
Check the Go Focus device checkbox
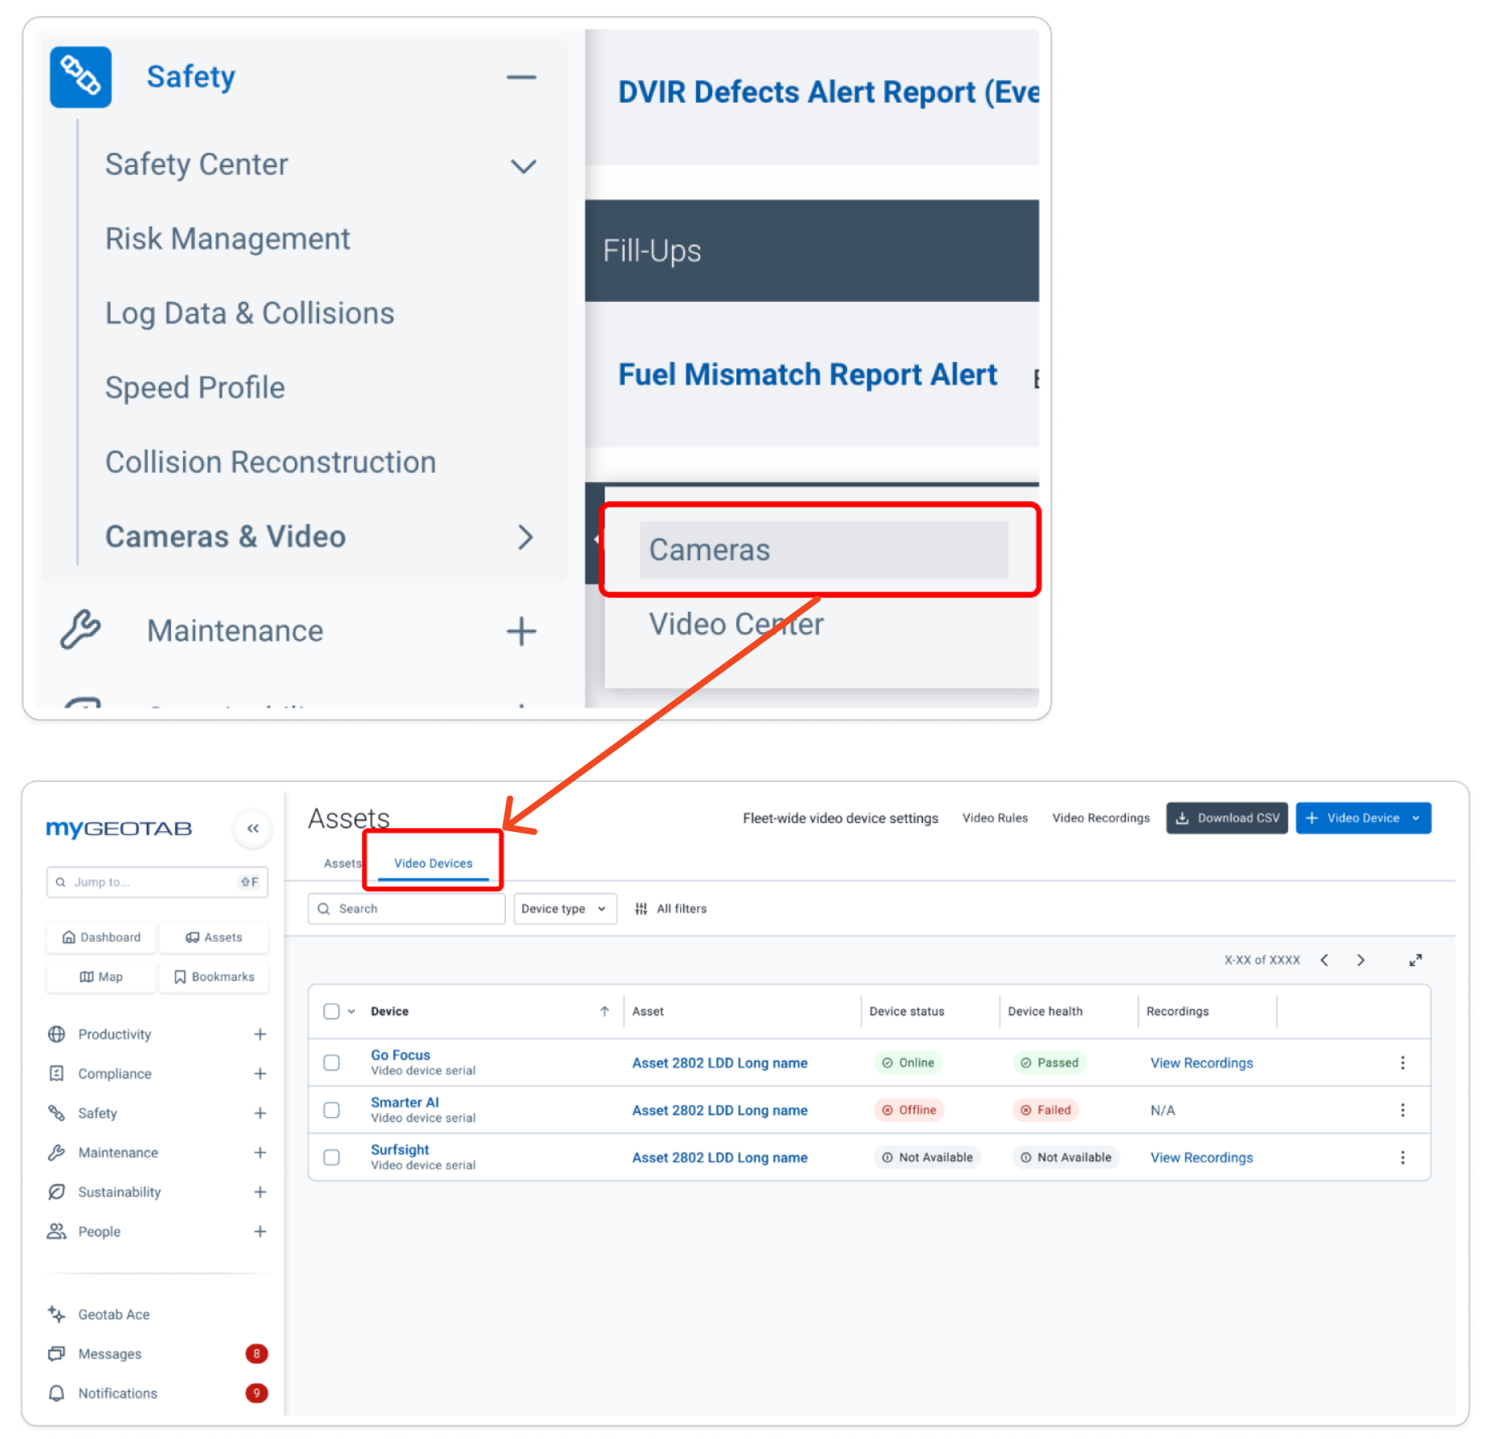tap(332, 1062)
